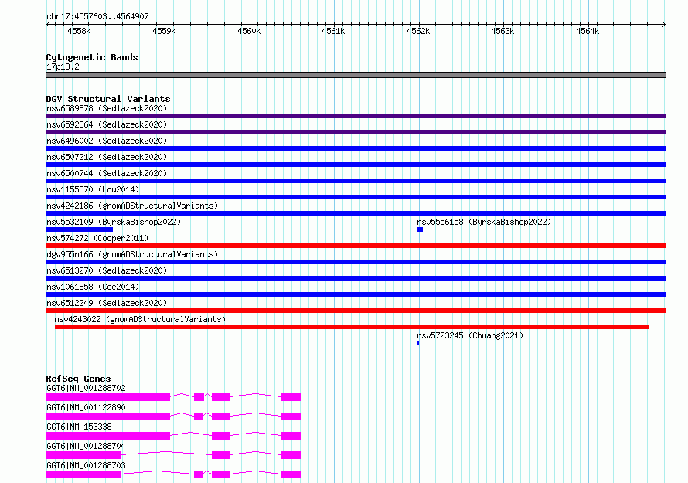
Task: Click the red bar of nsv6512249
Action: click(x=356, y=311)
